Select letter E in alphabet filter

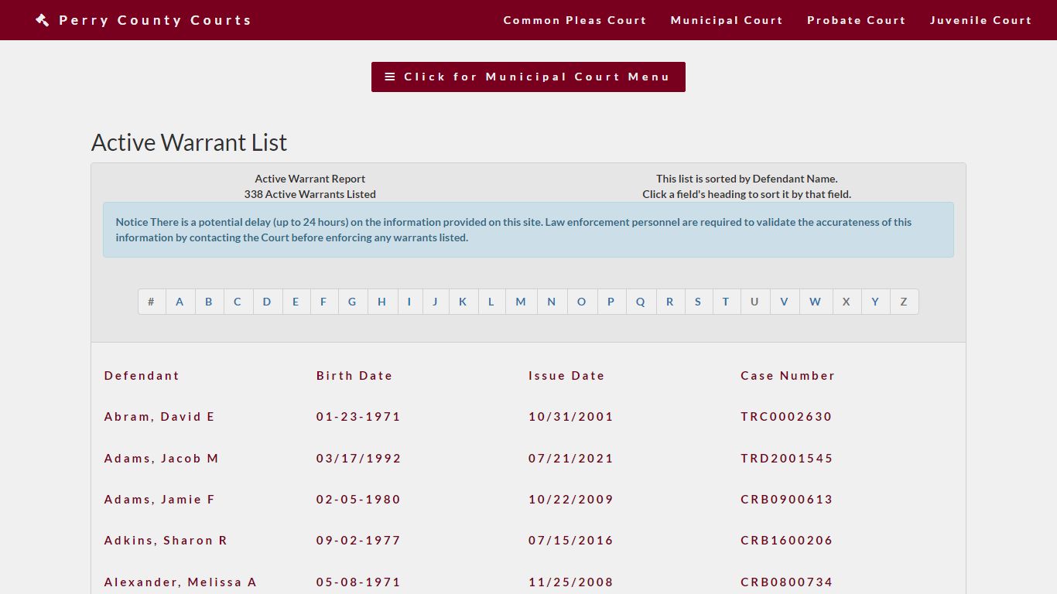tap(296, 302)
